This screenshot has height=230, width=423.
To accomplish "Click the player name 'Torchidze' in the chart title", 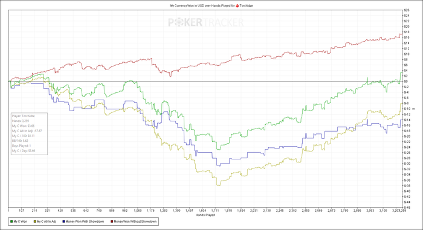I will point(246,5).
